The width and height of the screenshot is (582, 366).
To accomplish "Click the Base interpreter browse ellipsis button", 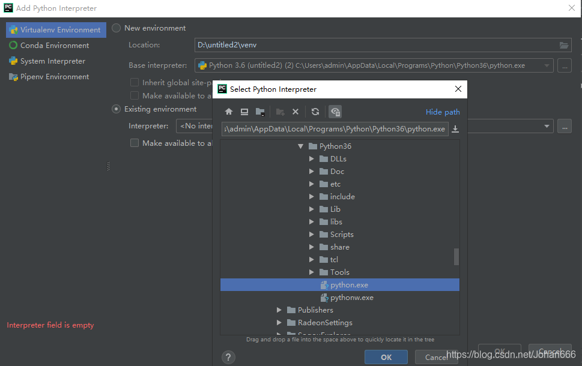I will pyautogui.click(x=564, y=65).
